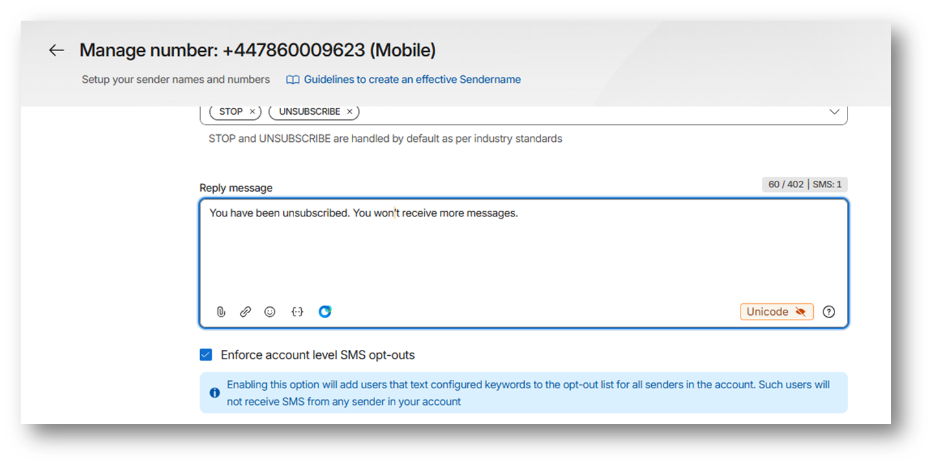The height and width of the screenshot is (466, 933).
Task: Uncheck Enforce account level SMS opt-outs
Action: (205, 355)
